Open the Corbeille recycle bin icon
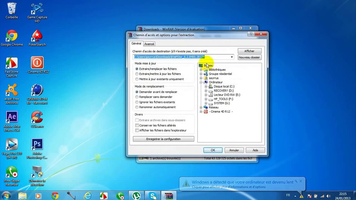The width and height of the screenshot is (356, 200). 12,11
